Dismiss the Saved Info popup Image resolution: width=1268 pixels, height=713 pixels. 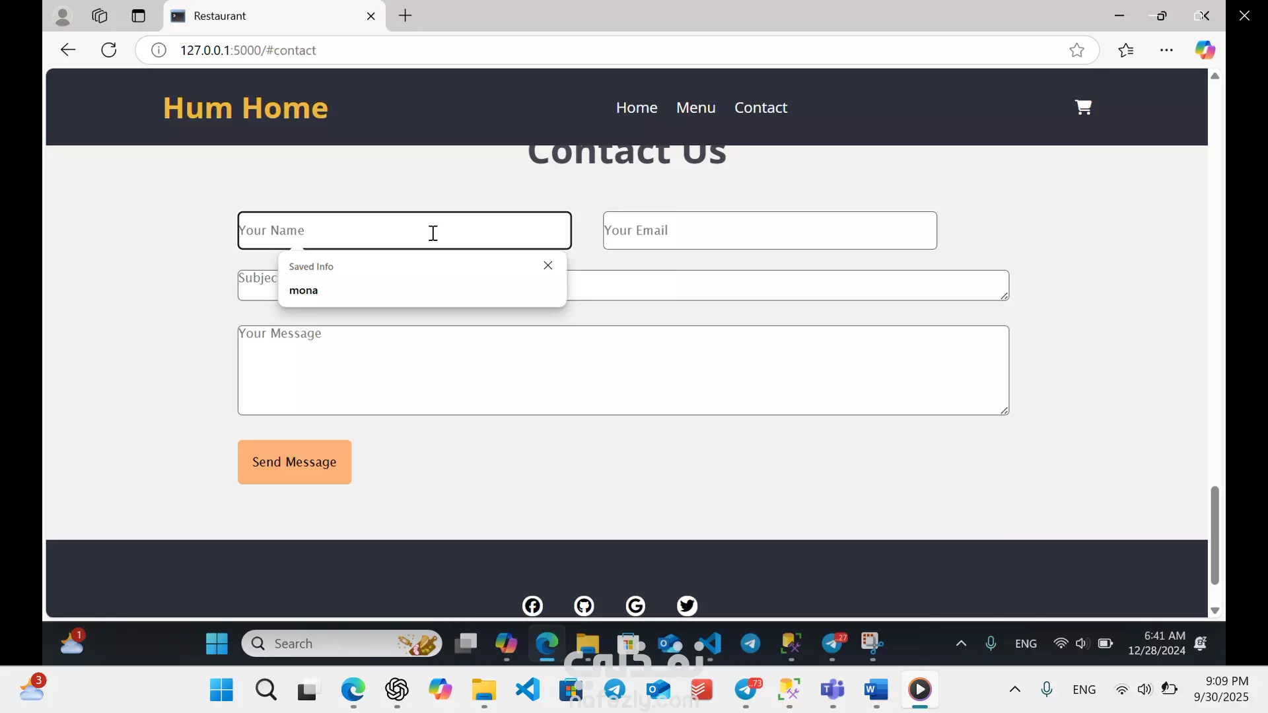click(547, 265)
